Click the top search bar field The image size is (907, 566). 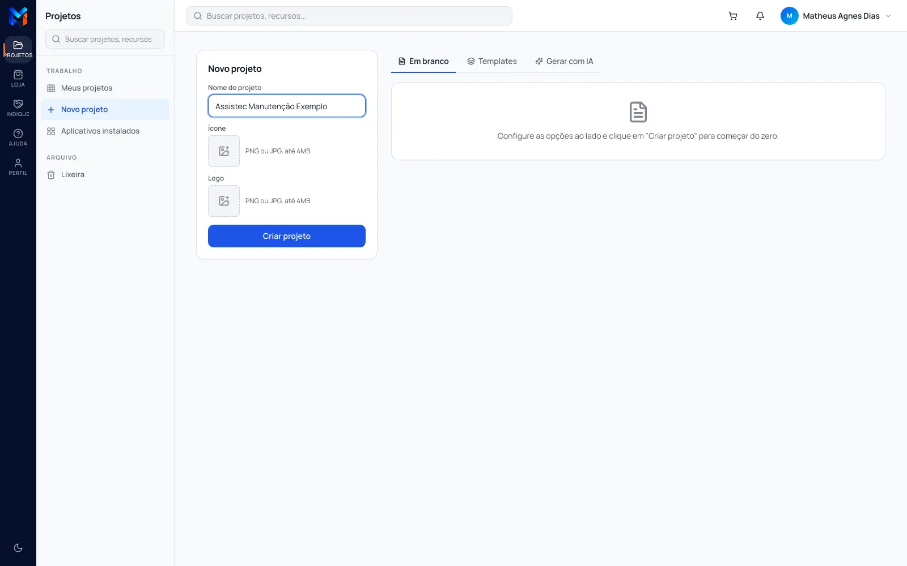[349, 16]
